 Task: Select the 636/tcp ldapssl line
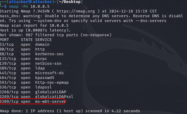point(26,87)
